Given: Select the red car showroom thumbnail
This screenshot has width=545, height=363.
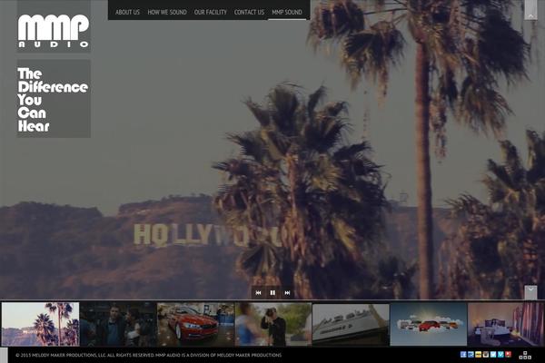Looking at the screenshot, I should pyautogui.click(x=195, y=324).
